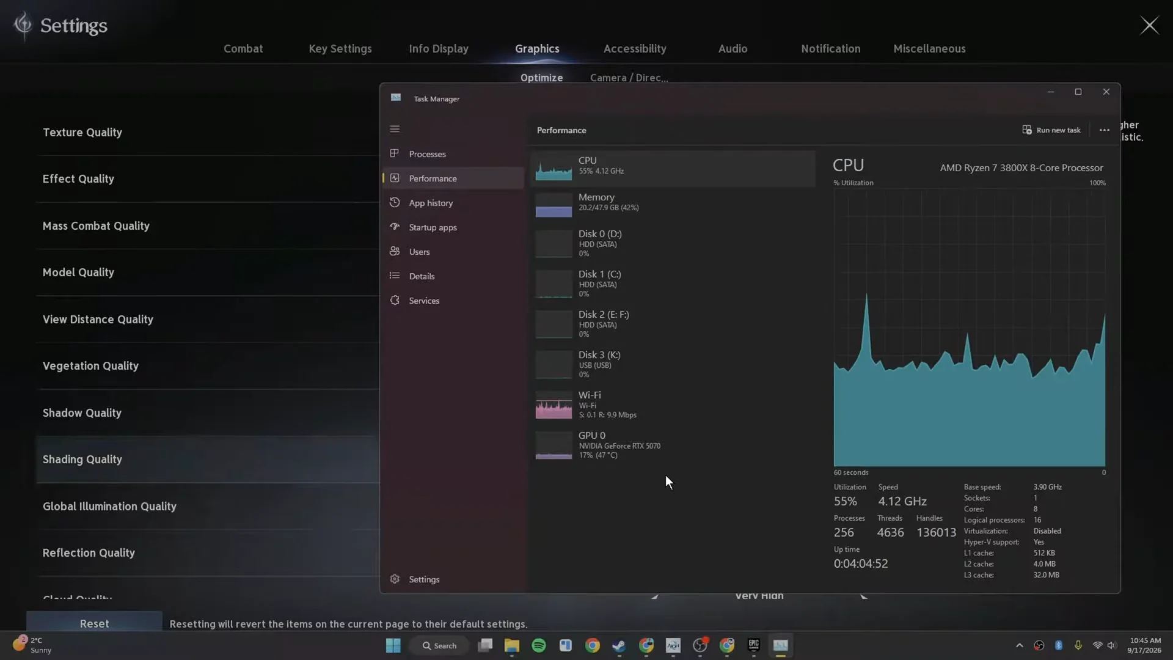Viewport: 1173px width, 660px height.
Task: Open the Windows Start menu
Action: point(393,645)
